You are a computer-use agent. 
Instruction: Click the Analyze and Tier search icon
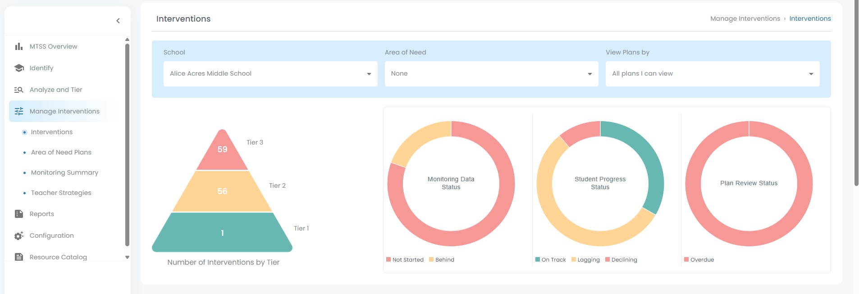18,90
